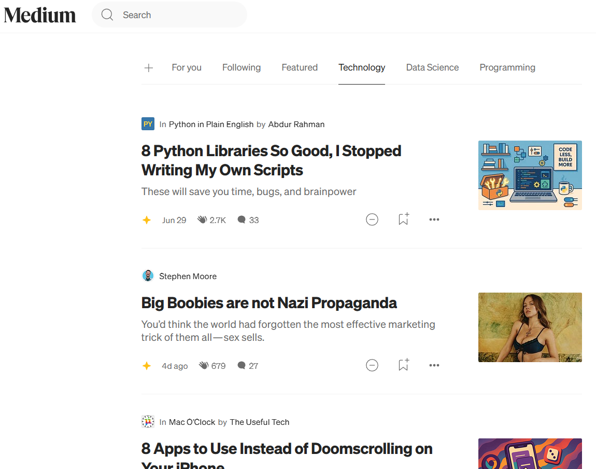This screenshot has width=596, height=469.
Task: Click the Python in Plain English PY icon
Action: point(148,124)
